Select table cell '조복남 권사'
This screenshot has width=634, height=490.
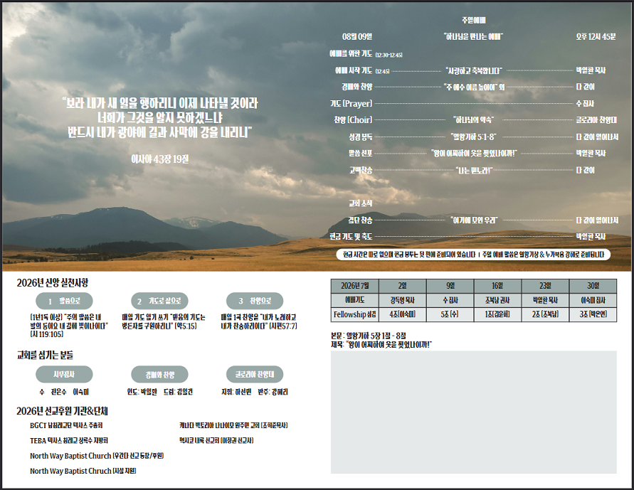click(x=497, y=300)
